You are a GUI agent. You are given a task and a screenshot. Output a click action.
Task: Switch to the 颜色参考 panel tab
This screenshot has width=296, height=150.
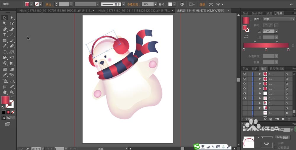click(x=257, y=13)
